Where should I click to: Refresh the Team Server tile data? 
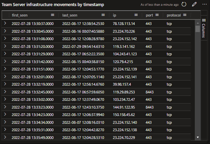coord(184,5)
